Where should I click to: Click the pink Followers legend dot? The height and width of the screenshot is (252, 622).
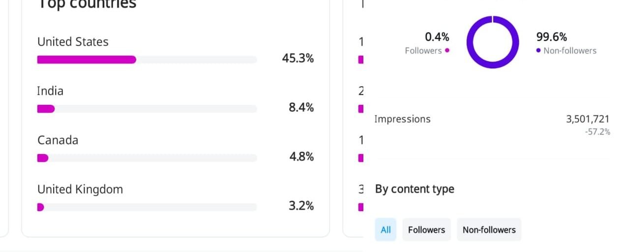tap(447, 50)
